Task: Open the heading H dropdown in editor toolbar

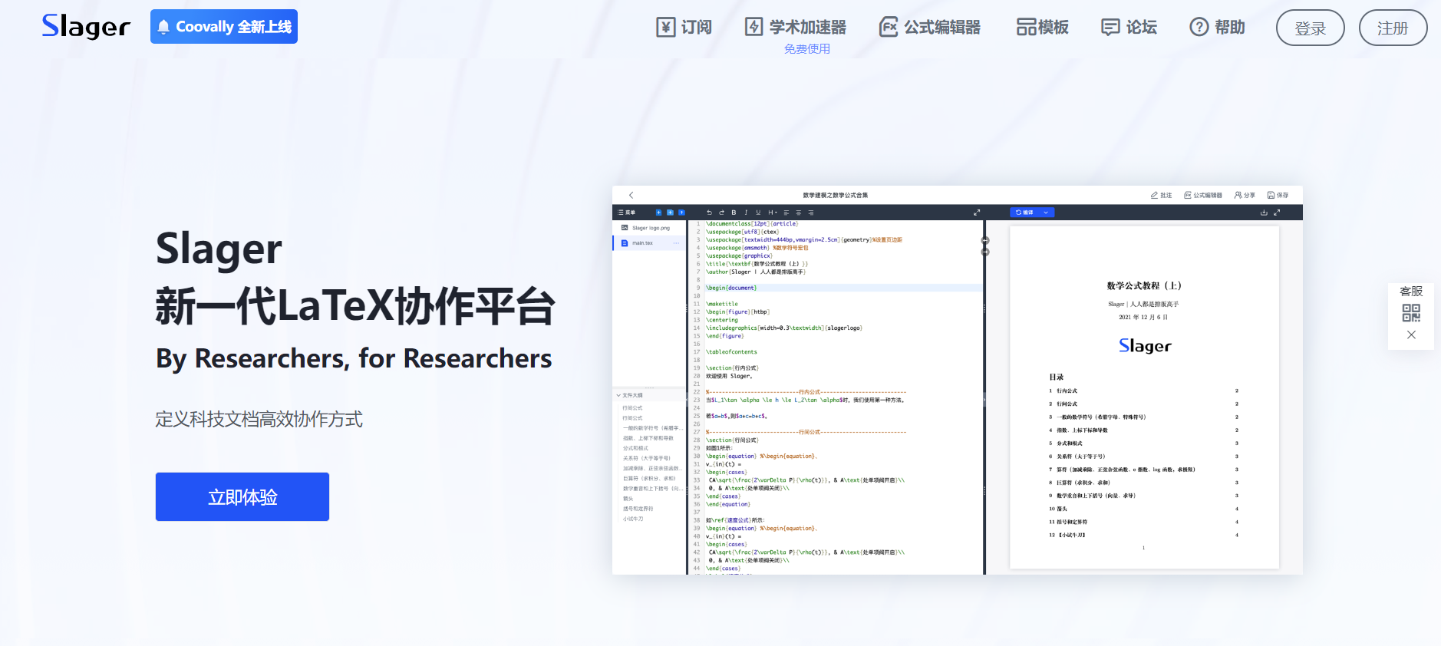Action: 772,213
